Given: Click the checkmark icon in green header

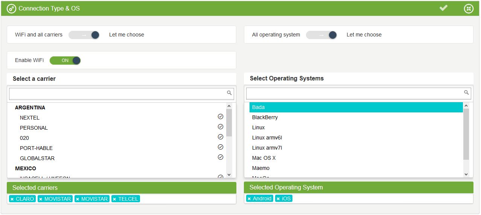Looking at the screenshot, I should click(x=444, y=8).
